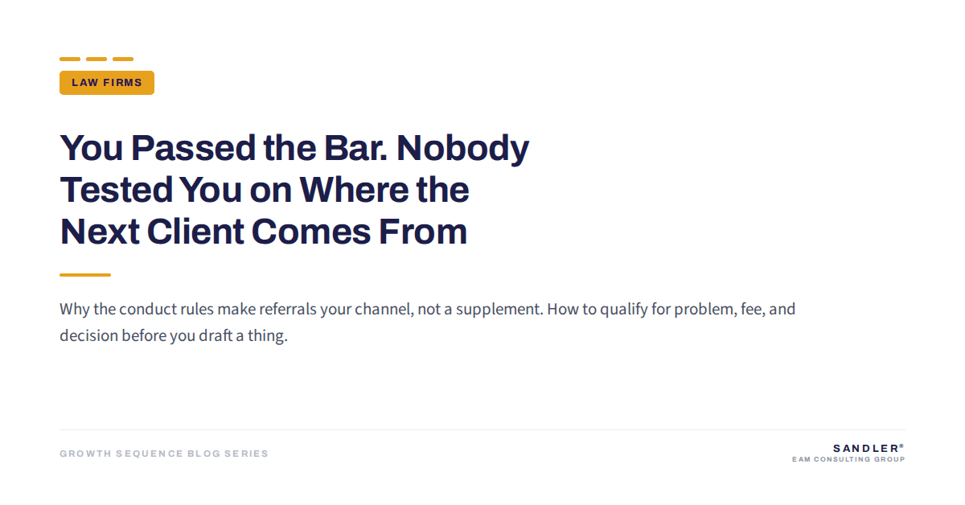Select the SANDLER logo wordmark
Screen dimensions: 965x505
point(865,448)
